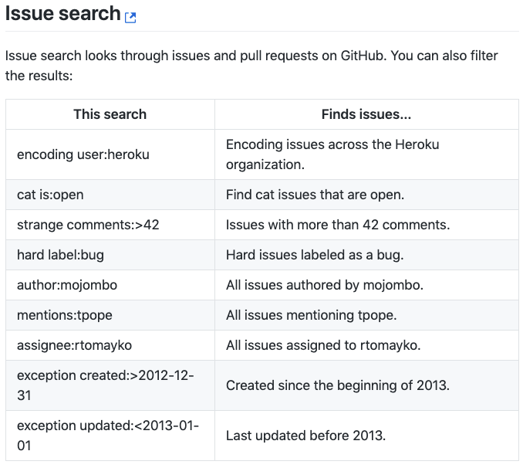
Task: Click 'All issues authored by mojombo' description
Action: [x=325, y=285]
